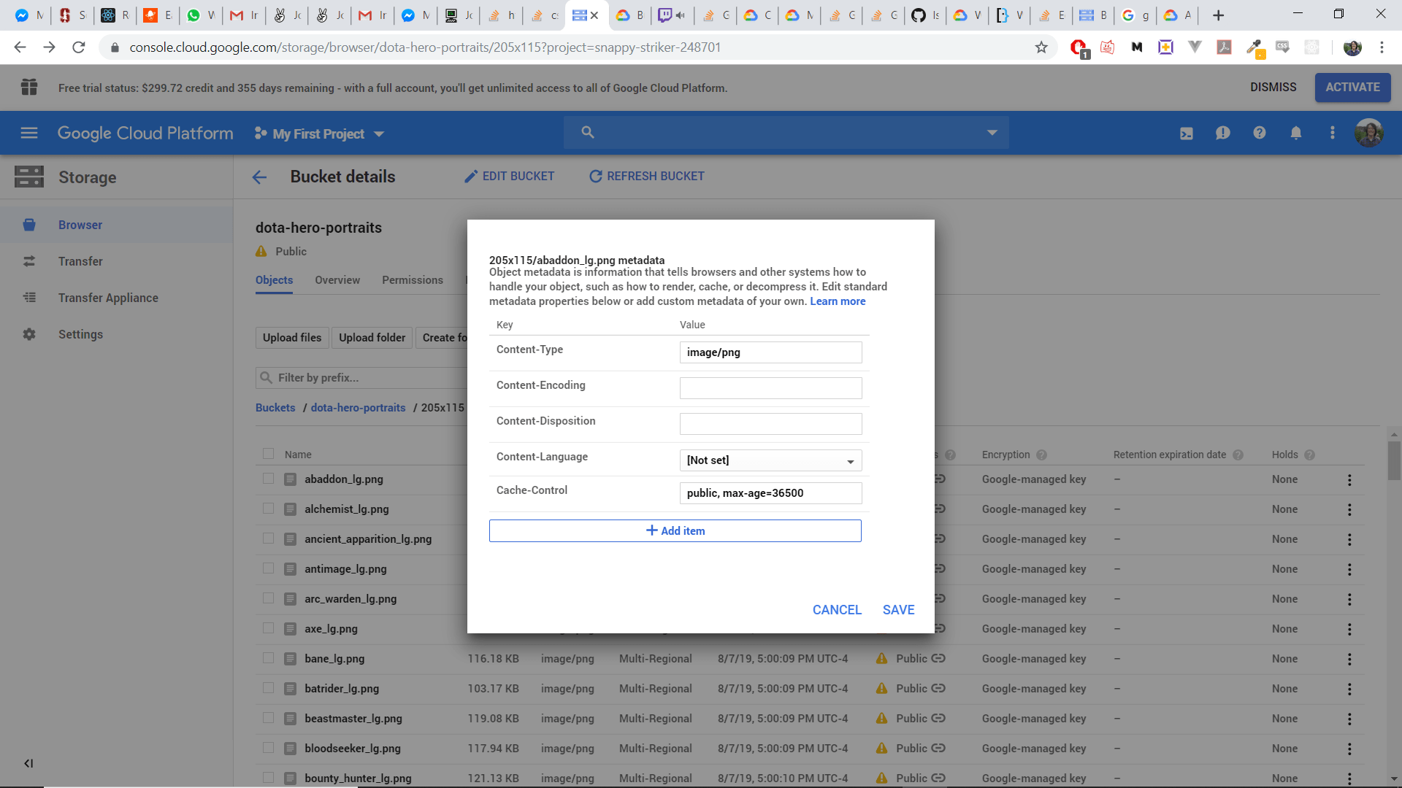Image resolution: width=1402 pixels, height=788 pixels.
Task: Select Transfer in the Storage sidebar
Action: (x=81, y=260)
